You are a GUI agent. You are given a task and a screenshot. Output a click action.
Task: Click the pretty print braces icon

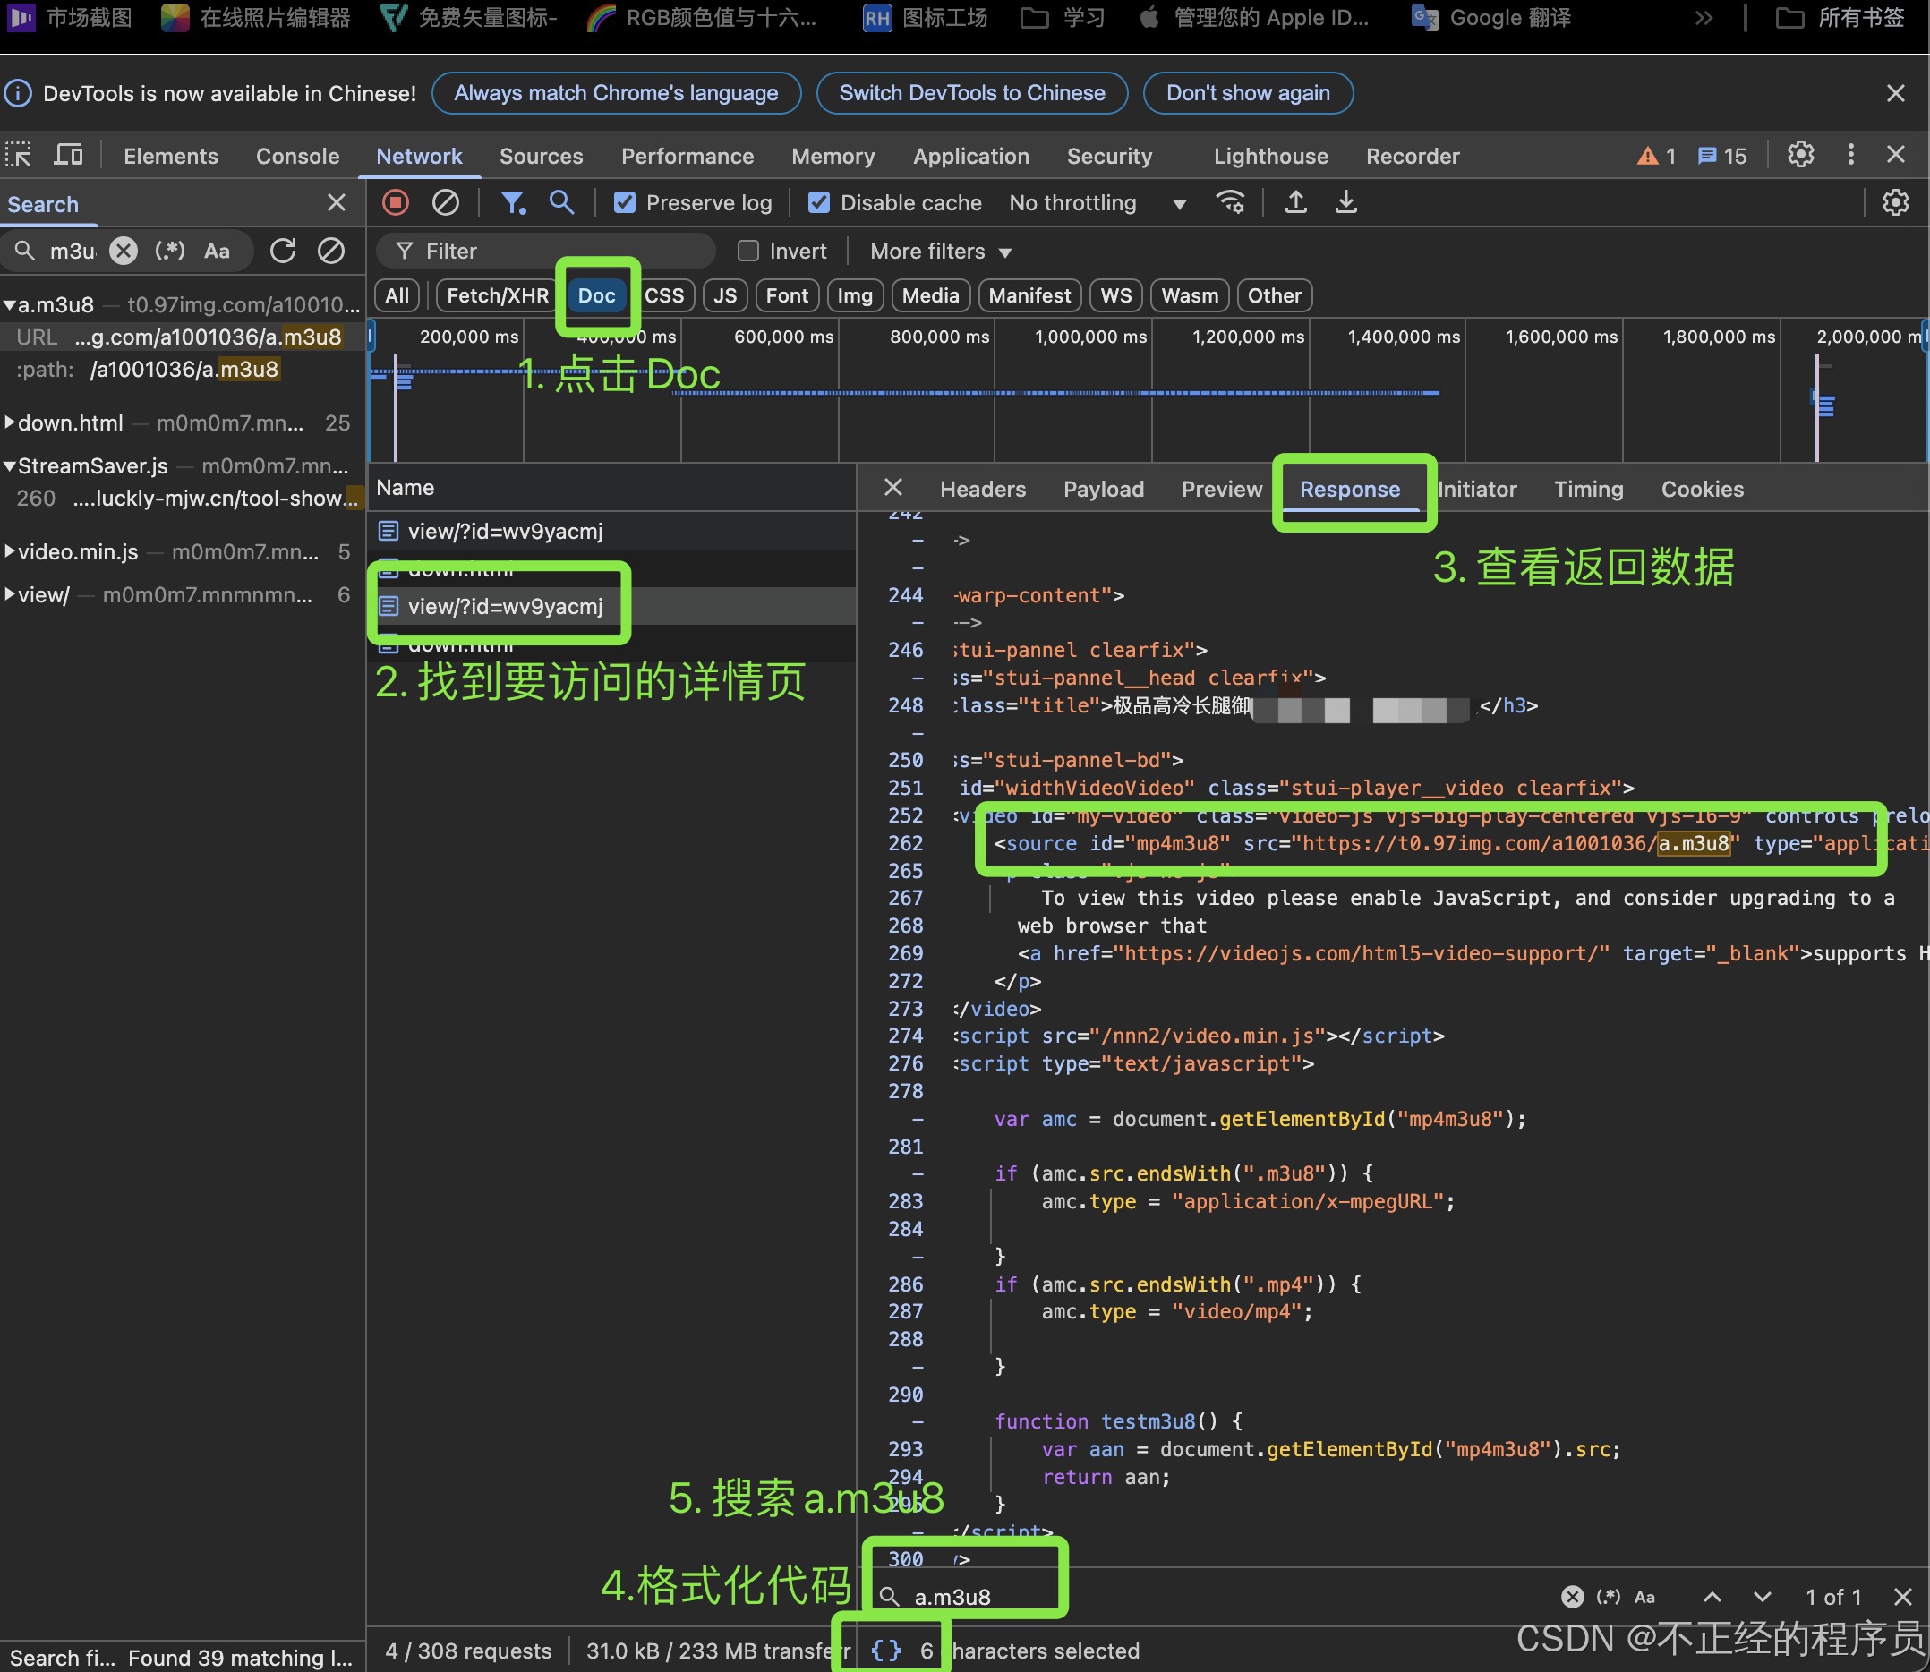pos(884,1650)
